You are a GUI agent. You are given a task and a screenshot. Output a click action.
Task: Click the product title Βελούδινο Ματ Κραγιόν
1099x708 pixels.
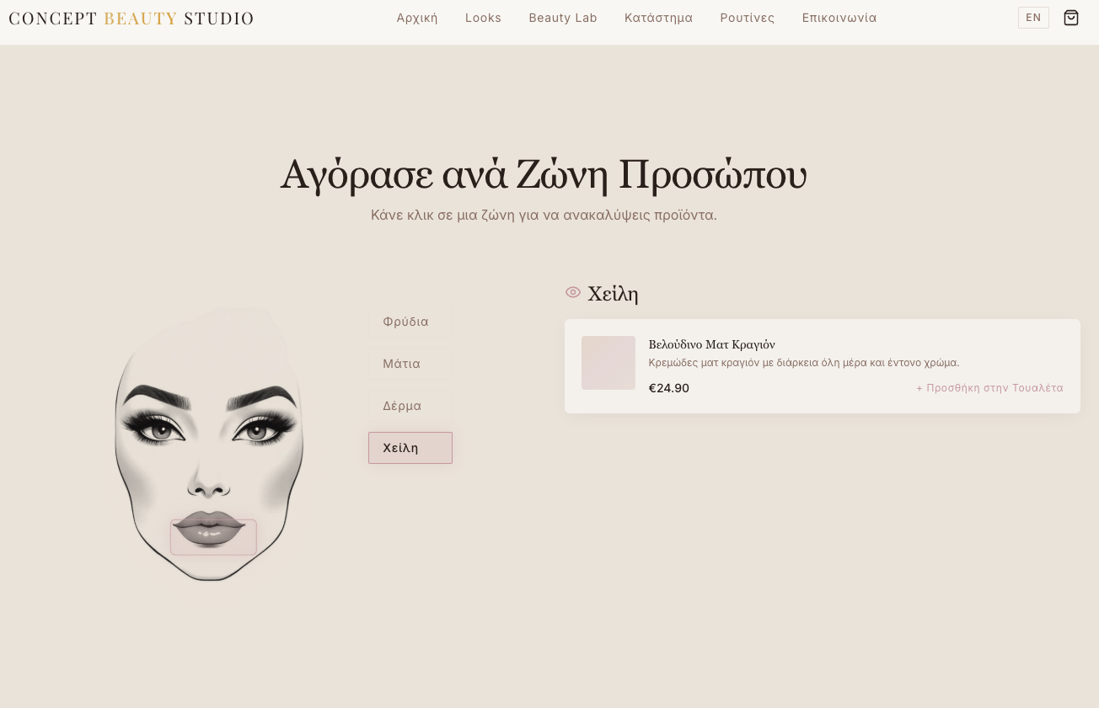click(712, 344)
